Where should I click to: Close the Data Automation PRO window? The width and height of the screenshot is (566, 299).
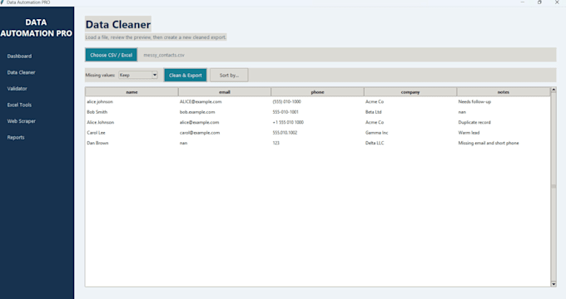pos(557,2)
